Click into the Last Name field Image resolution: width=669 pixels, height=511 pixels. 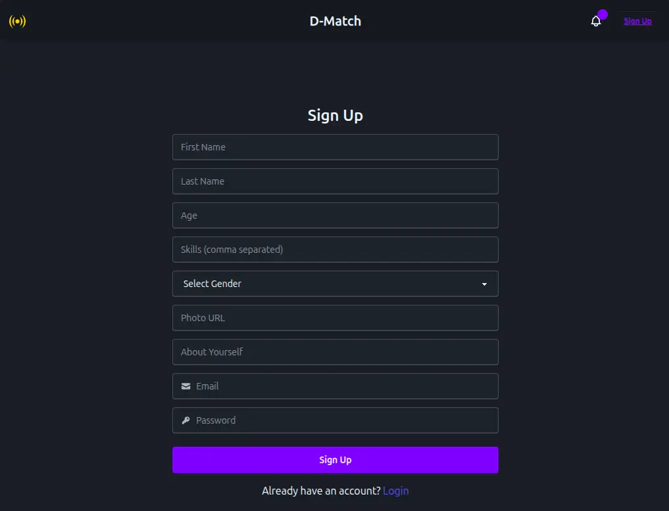[335, 181]
